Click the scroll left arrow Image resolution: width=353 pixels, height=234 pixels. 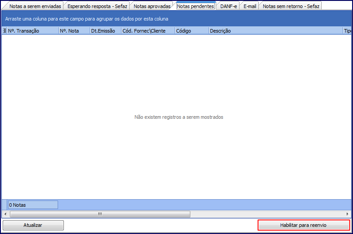5,214
